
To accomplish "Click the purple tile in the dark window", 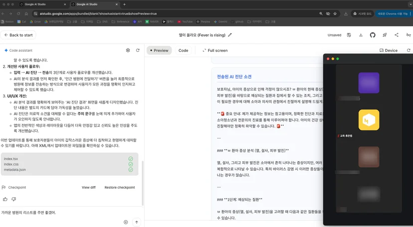I will point(369,83).
